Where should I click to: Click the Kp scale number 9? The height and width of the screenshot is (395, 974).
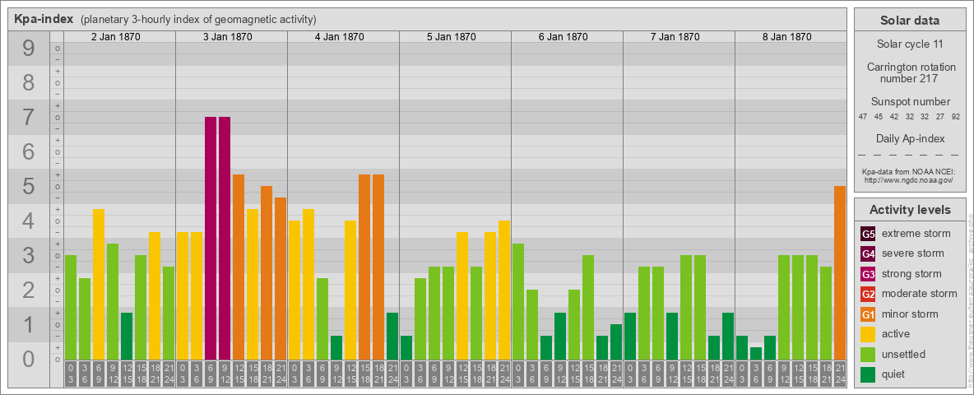[x=29, y=49]
